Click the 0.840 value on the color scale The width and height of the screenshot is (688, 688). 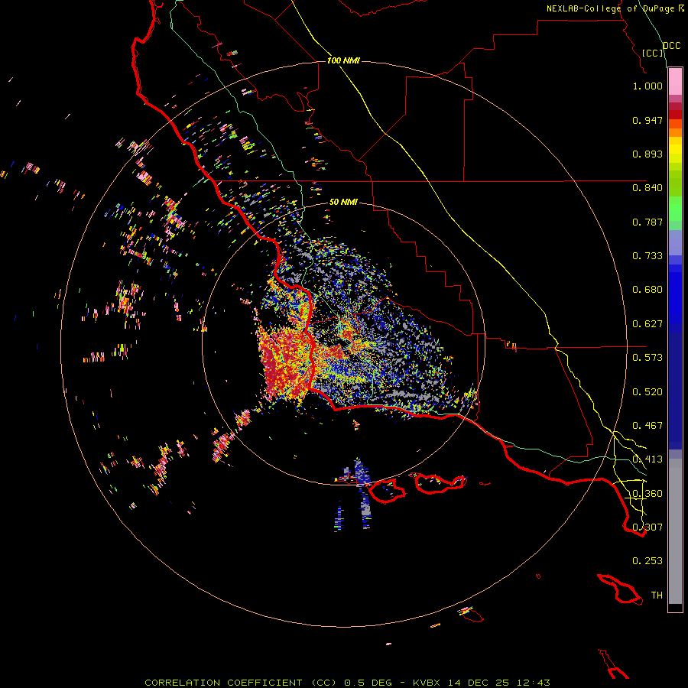click(647, 188)
